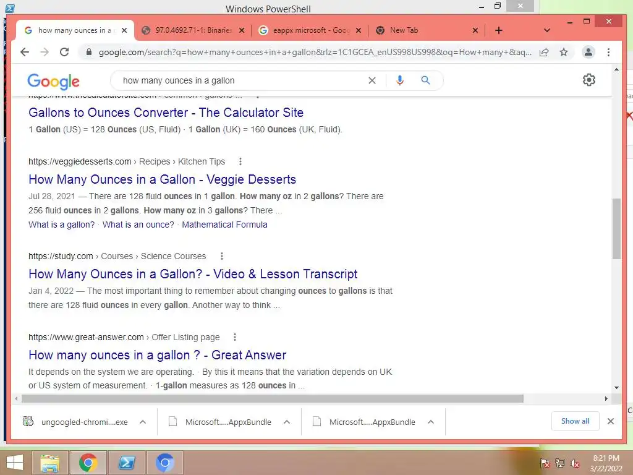Image resolution: width=633 pixels, height=475 pixels.
Task: Open a new tab with plus button
Action: click(x=499, y=30)
